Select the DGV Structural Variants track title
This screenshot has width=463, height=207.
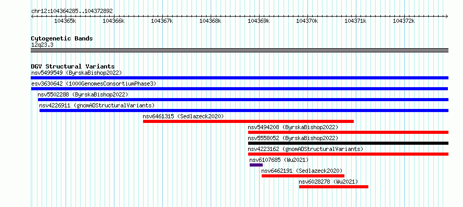click(x=73, y=66)
